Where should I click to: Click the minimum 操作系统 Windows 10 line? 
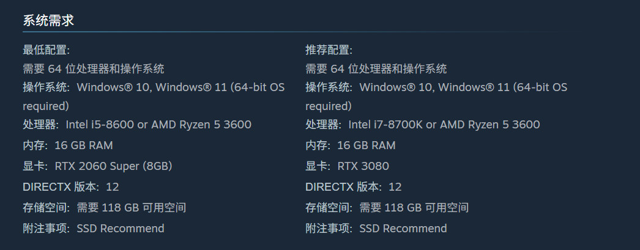coord(154,87)
